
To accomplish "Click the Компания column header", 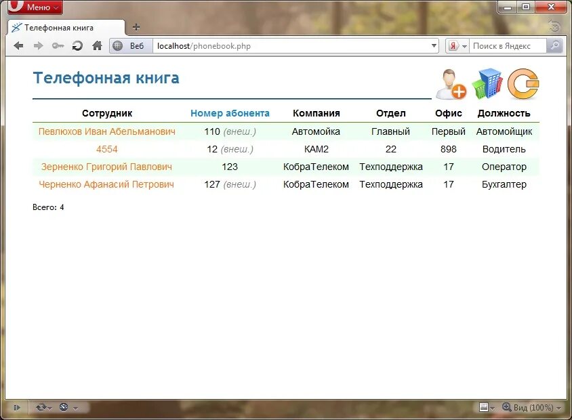I will click(316, 113).
